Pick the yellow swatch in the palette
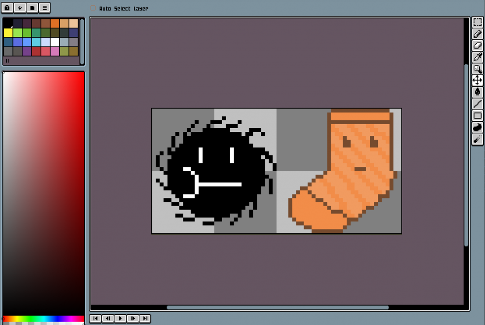 [8, 32]
